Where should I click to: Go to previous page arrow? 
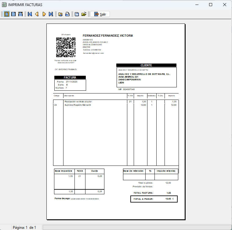37,14
